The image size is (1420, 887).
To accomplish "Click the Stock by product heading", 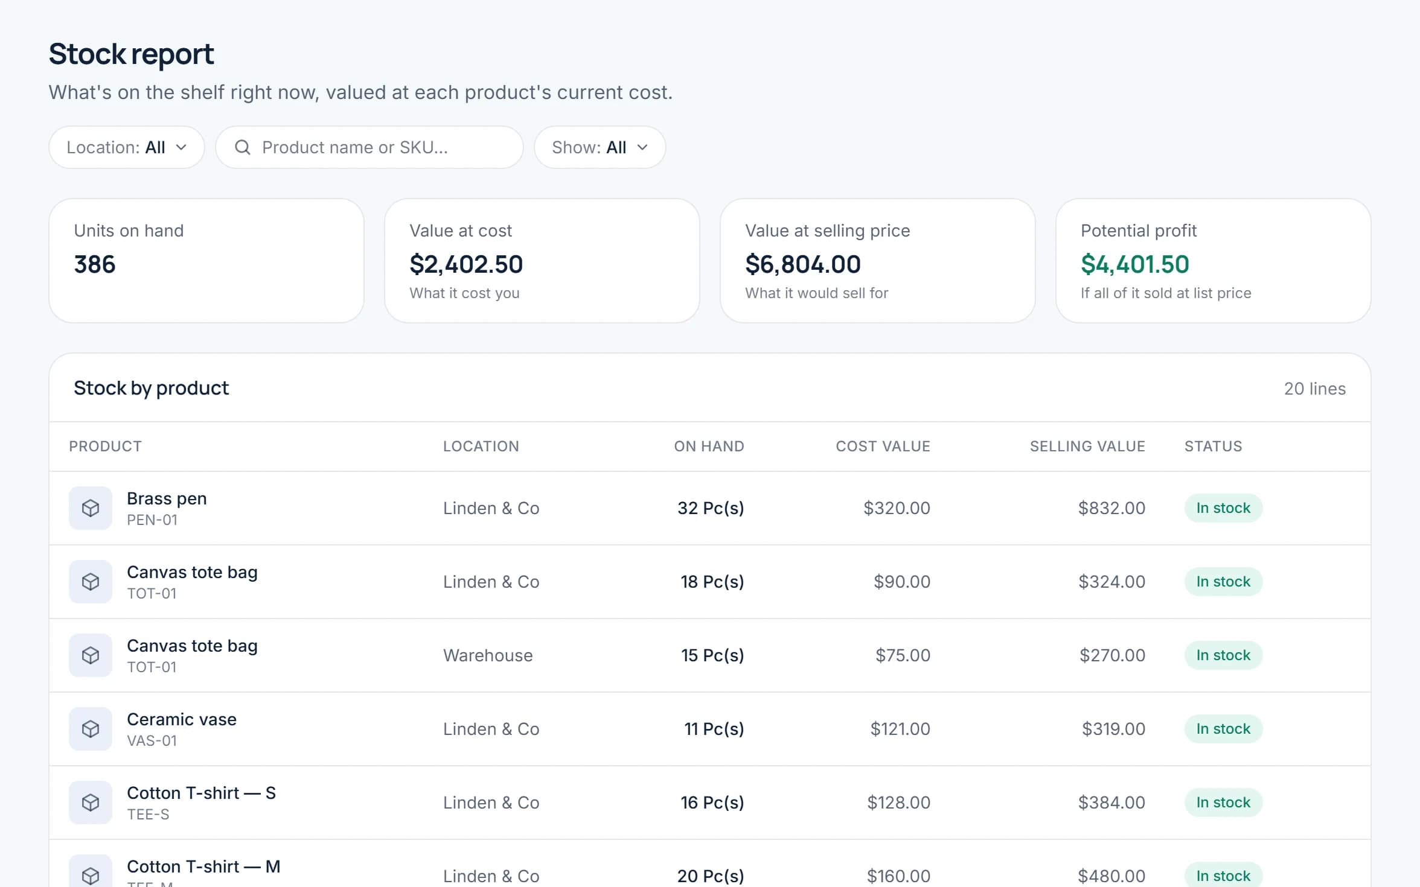I will [x=152, y=388].
